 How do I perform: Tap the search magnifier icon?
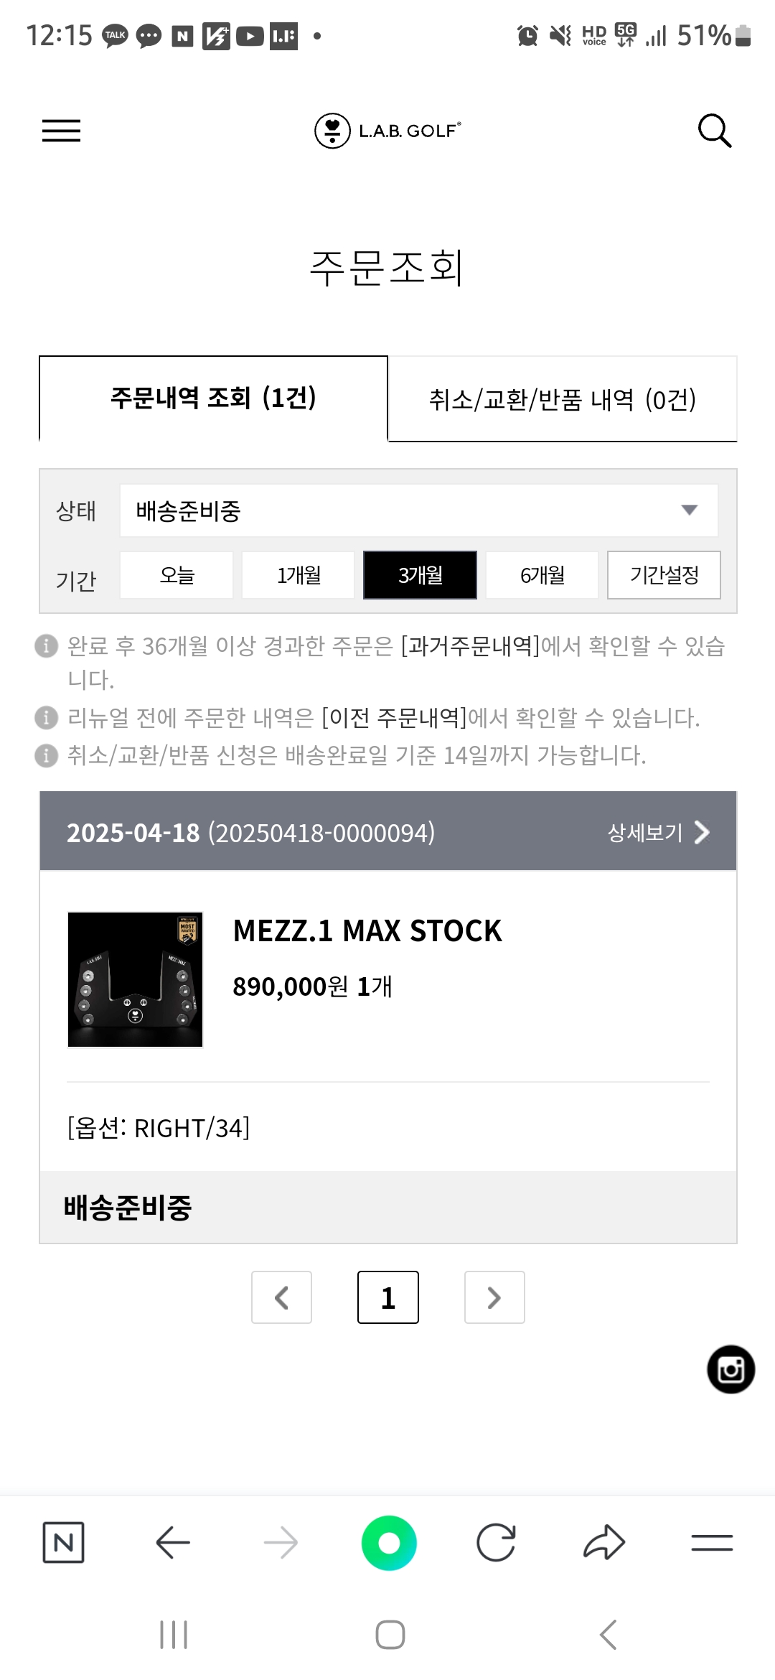click(x=715, y=131)
